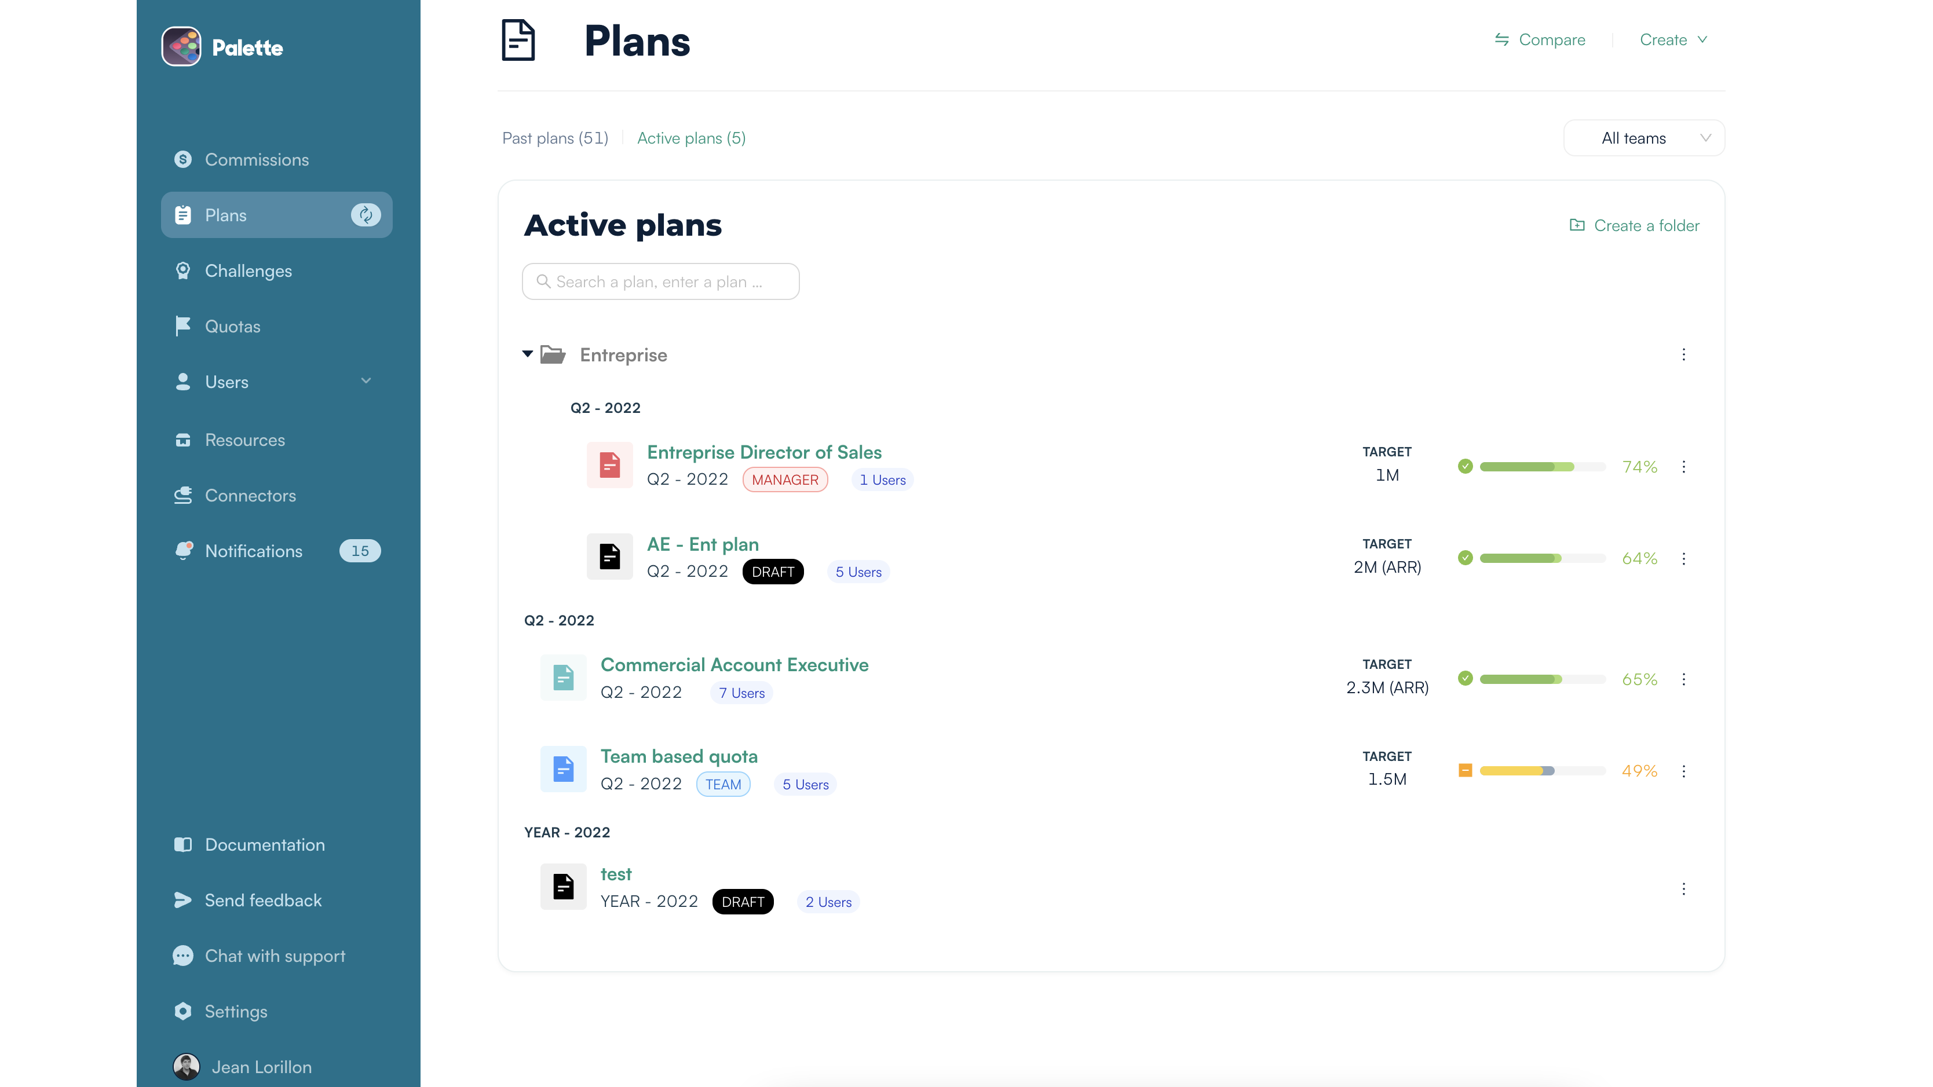
Task: Click the Palette logo icon
Action: click(x=181, y=46)
